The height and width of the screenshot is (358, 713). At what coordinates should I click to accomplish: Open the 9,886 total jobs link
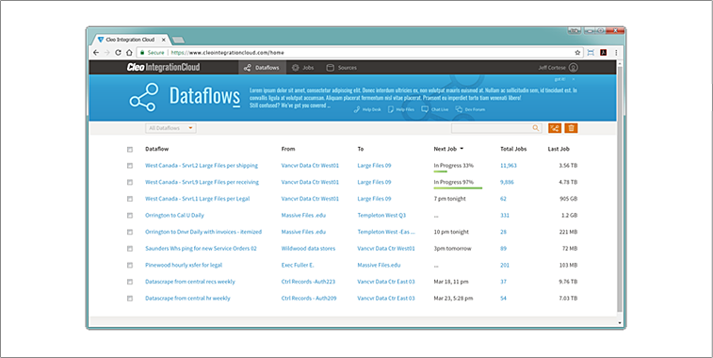pyautogui.click(x=507, y=182)
